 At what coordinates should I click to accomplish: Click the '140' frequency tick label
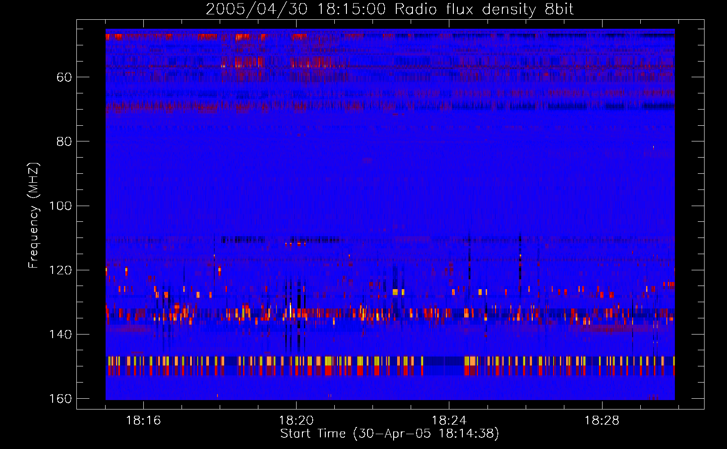coord(60,334)
